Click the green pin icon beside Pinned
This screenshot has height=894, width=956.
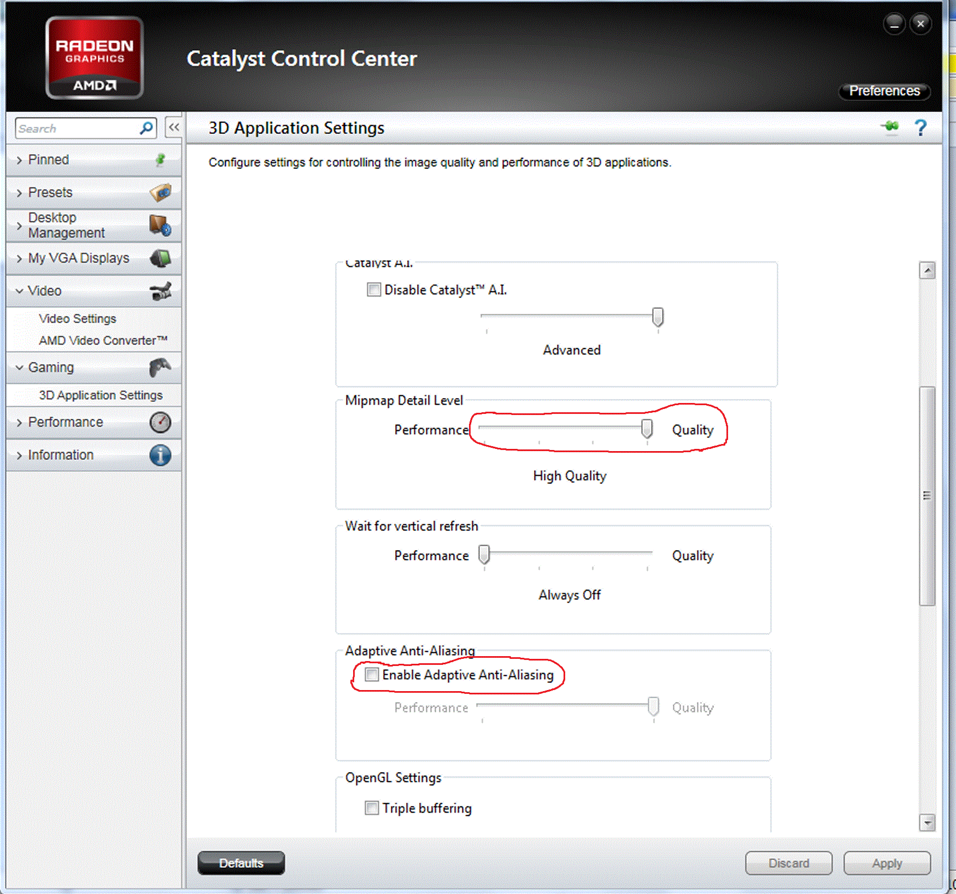pos(160,159)
